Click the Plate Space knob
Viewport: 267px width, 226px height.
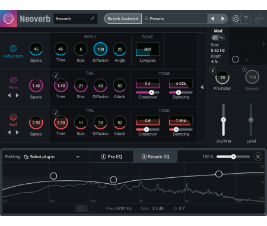(x=36, y=86)
